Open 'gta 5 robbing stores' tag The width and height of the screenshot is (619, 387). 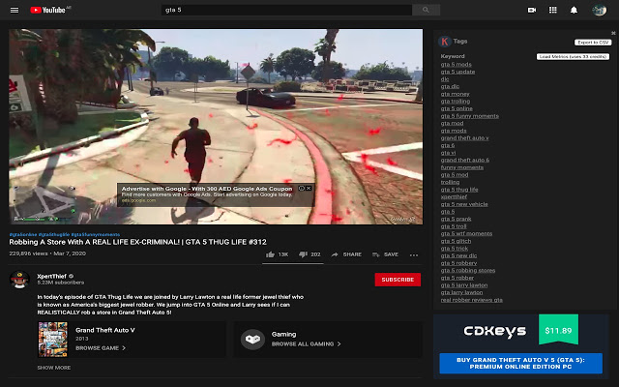468,271
